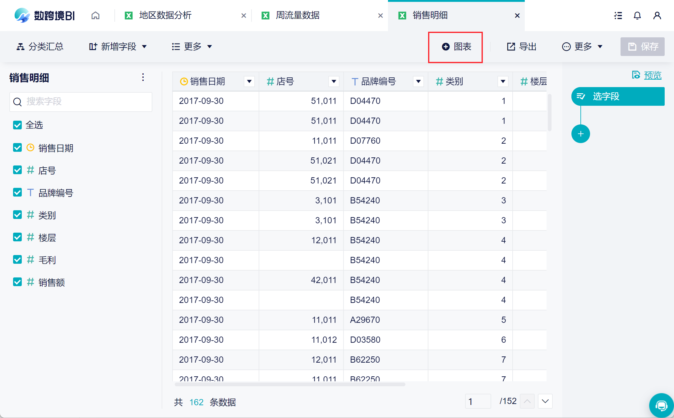674x418 pixels.
Task: Uncheck the 品牌编号 field checkbox
Action: pos(17,192)
